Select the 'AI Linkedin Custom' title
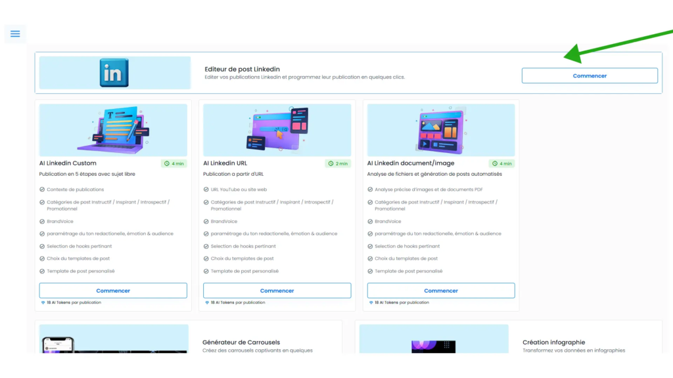Image resolution: width=673 pixels, height=378 pixels. point(68,163)
